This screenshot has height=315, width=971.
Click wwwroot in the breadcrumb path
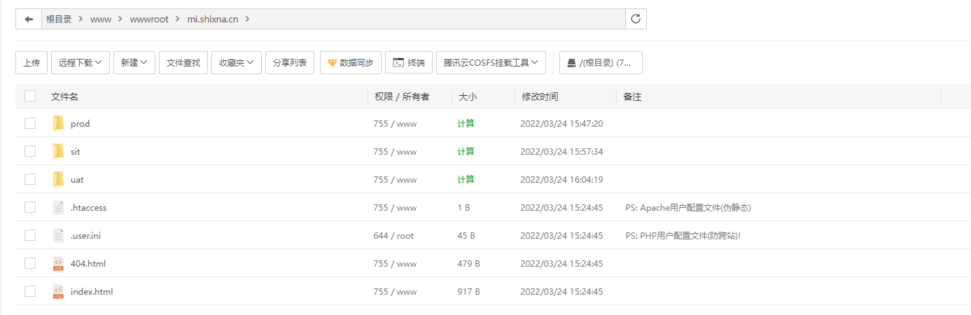(149, 19)
